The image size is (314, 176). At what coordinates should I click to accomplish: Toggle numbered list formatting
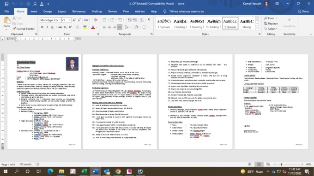112,20
